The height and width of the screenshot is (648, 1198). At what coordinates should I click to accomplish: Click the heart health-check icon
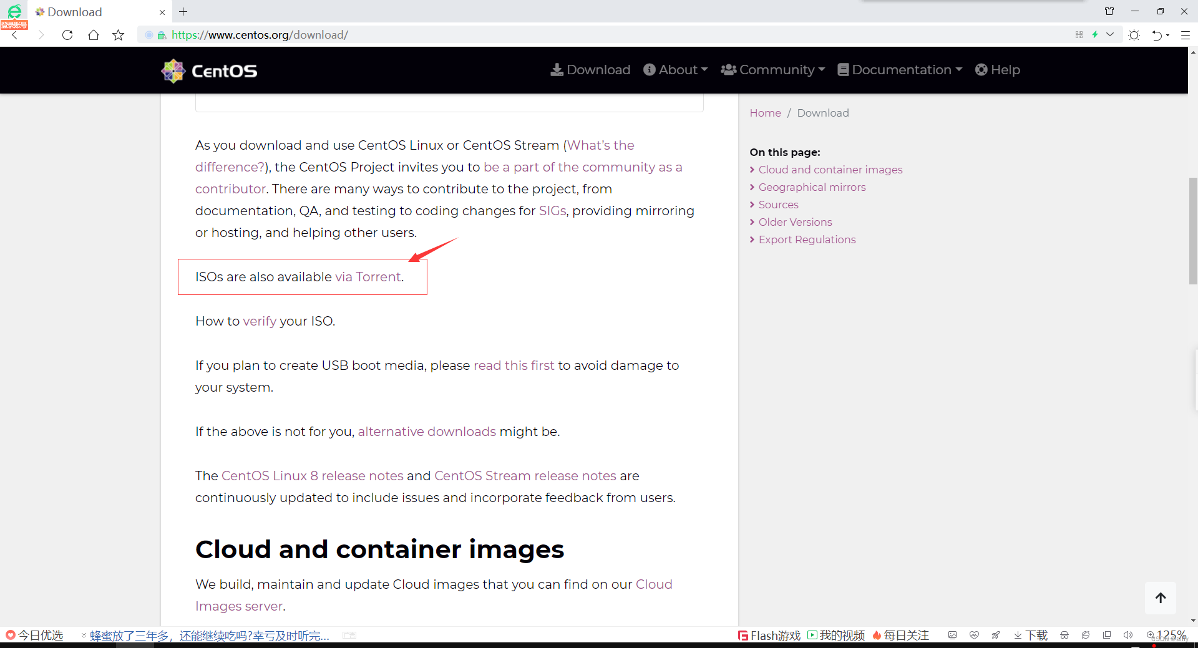pos(974,635)
